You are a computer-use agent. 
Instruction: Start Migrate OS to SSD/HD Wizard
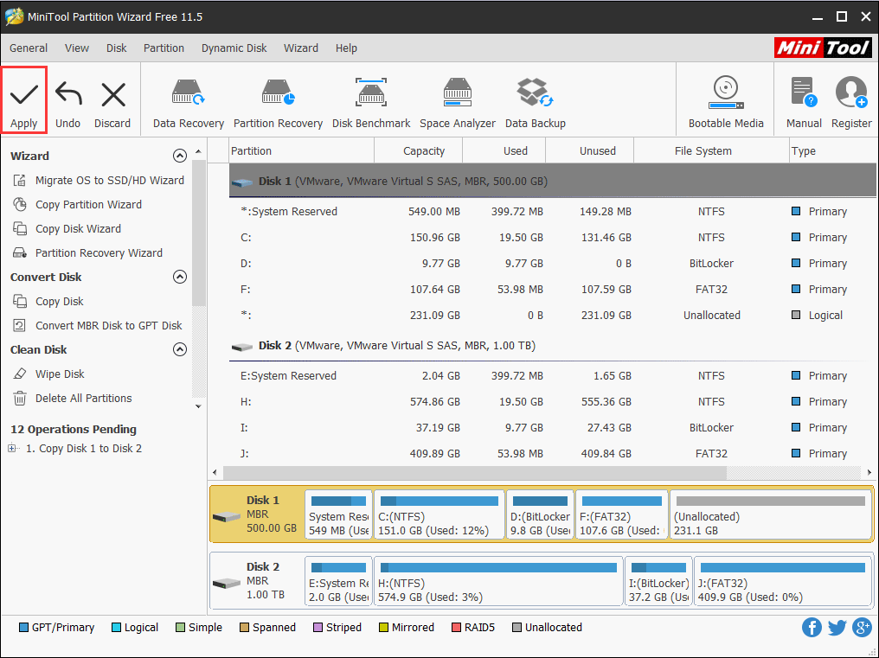(x=99, y=181)
